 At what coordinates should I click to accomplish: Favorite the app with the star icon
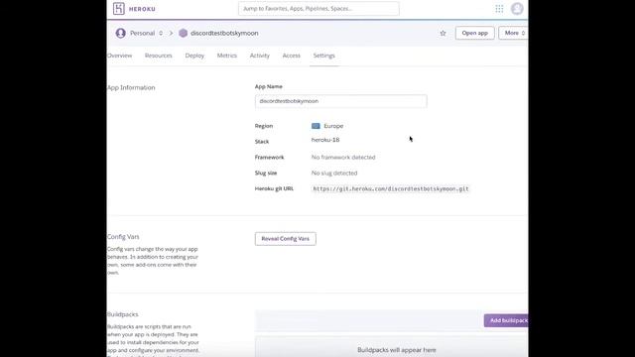[x=443, y=33]
